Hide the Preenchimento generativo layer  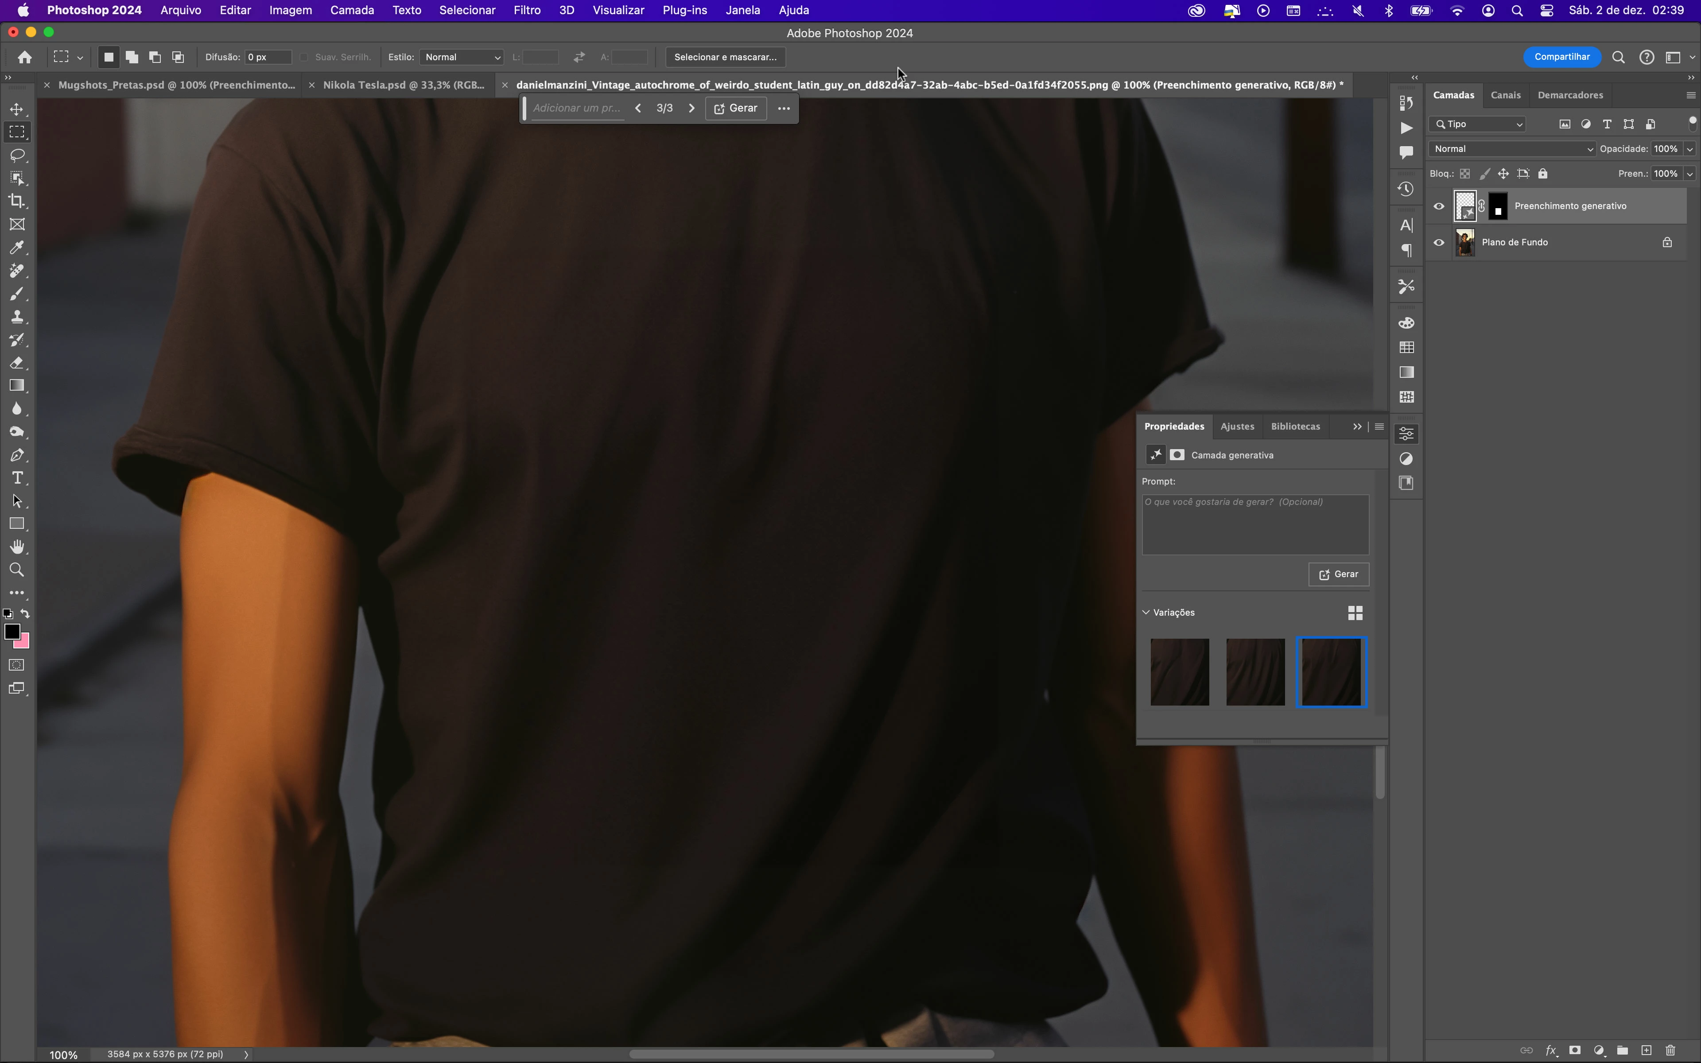(1439, 206)
